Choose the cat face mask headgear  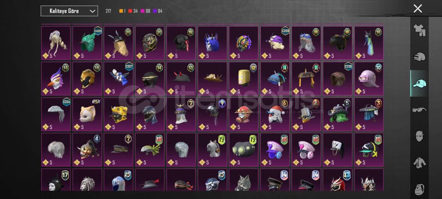pos(87,114)
